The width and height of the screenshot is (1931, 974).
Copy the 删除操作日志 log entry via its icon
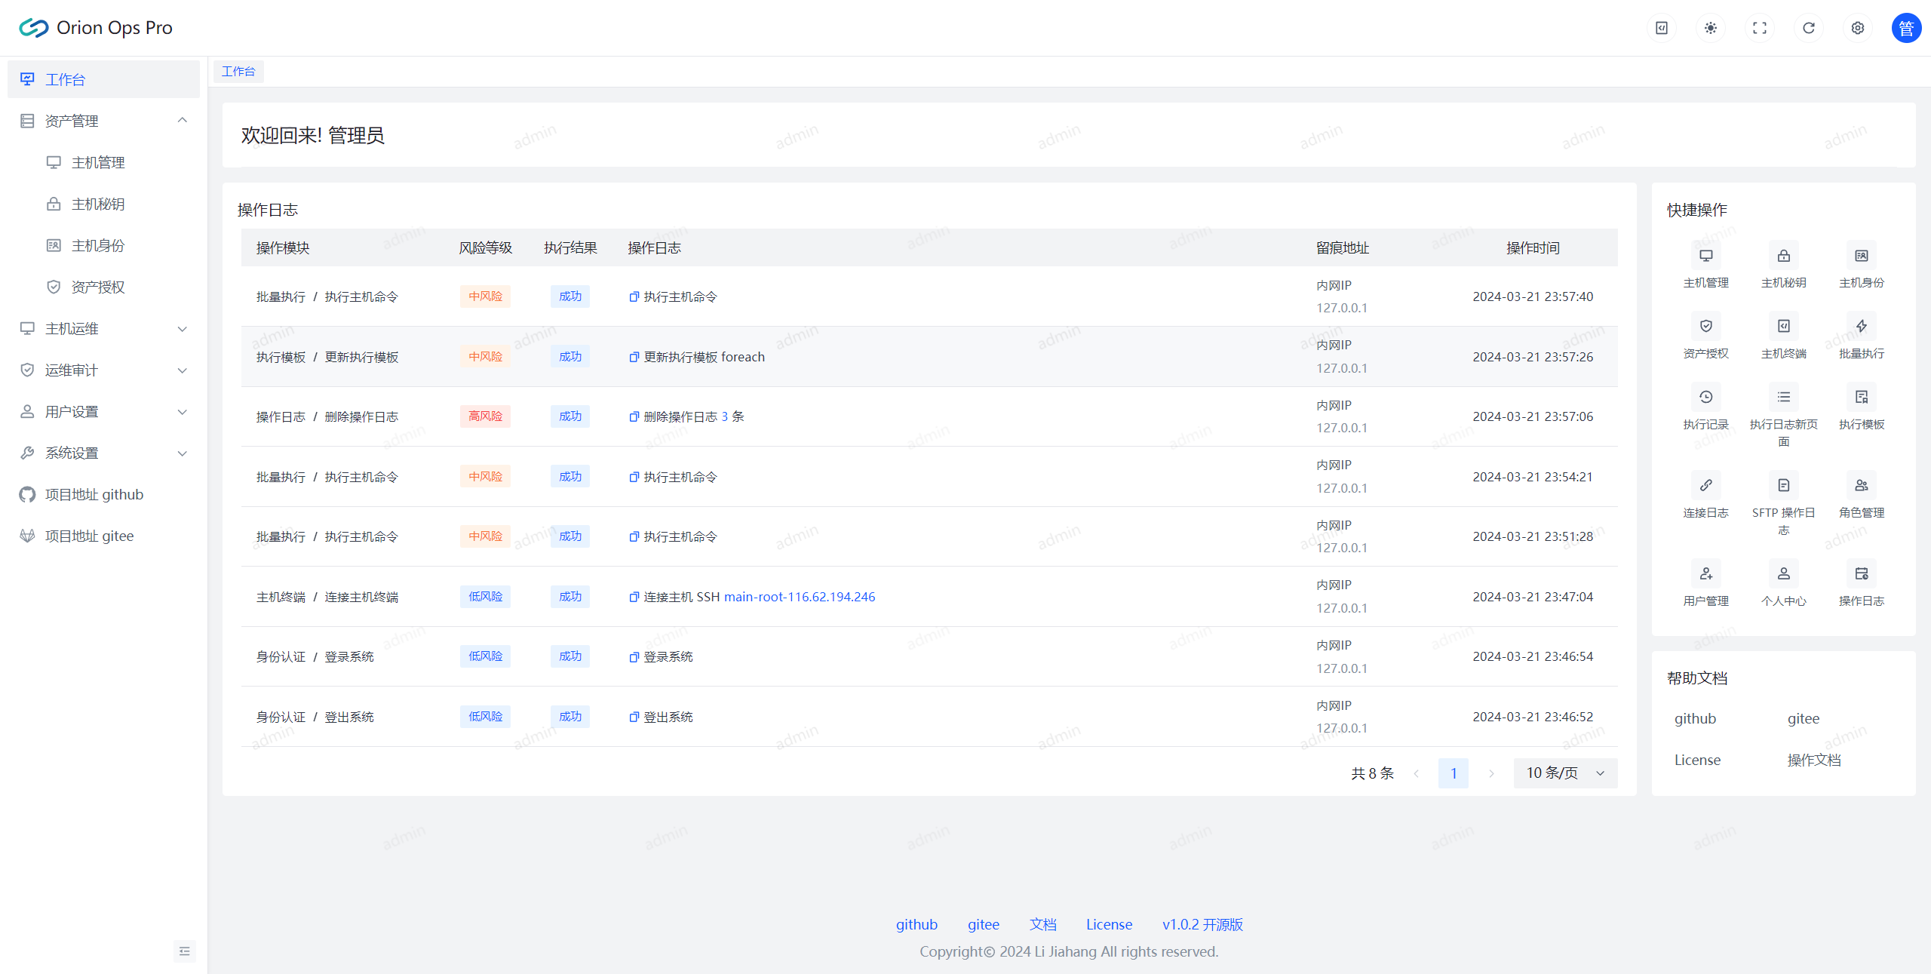click(634, 417)
